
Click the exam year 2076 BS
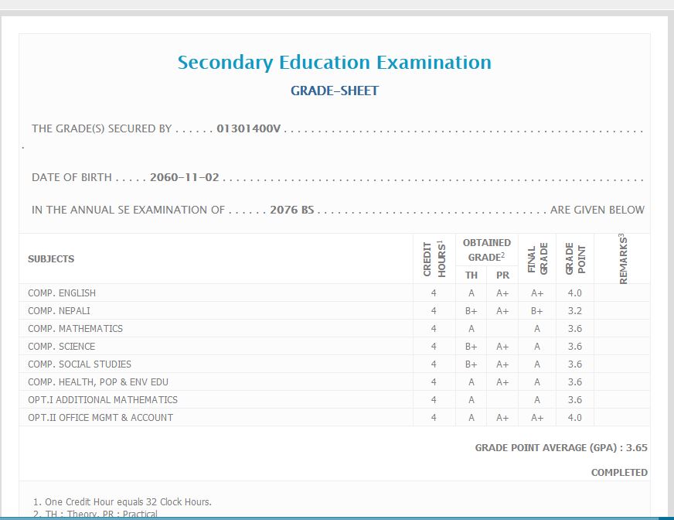[293, 210]
